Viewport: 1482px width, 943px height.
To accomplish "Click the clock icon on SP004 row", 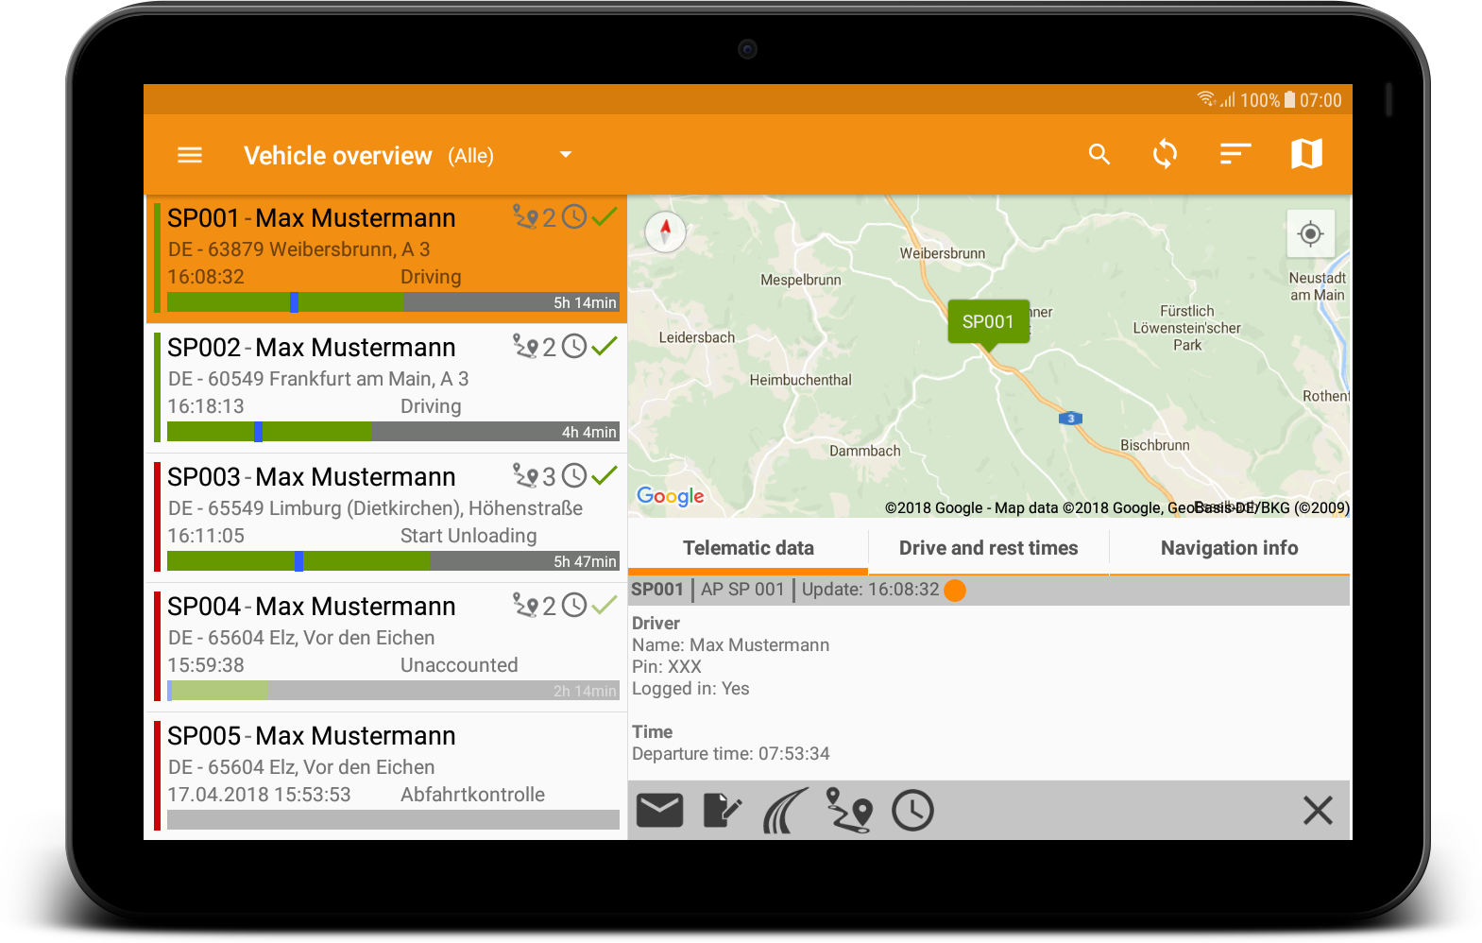I will [x=574, y=606].
